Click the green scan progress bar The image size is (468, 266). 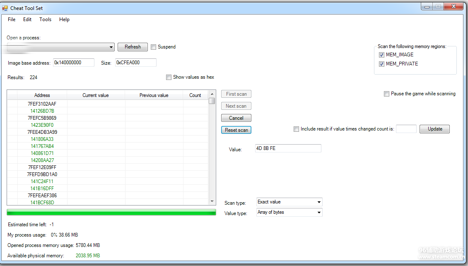tap(111, 213)
